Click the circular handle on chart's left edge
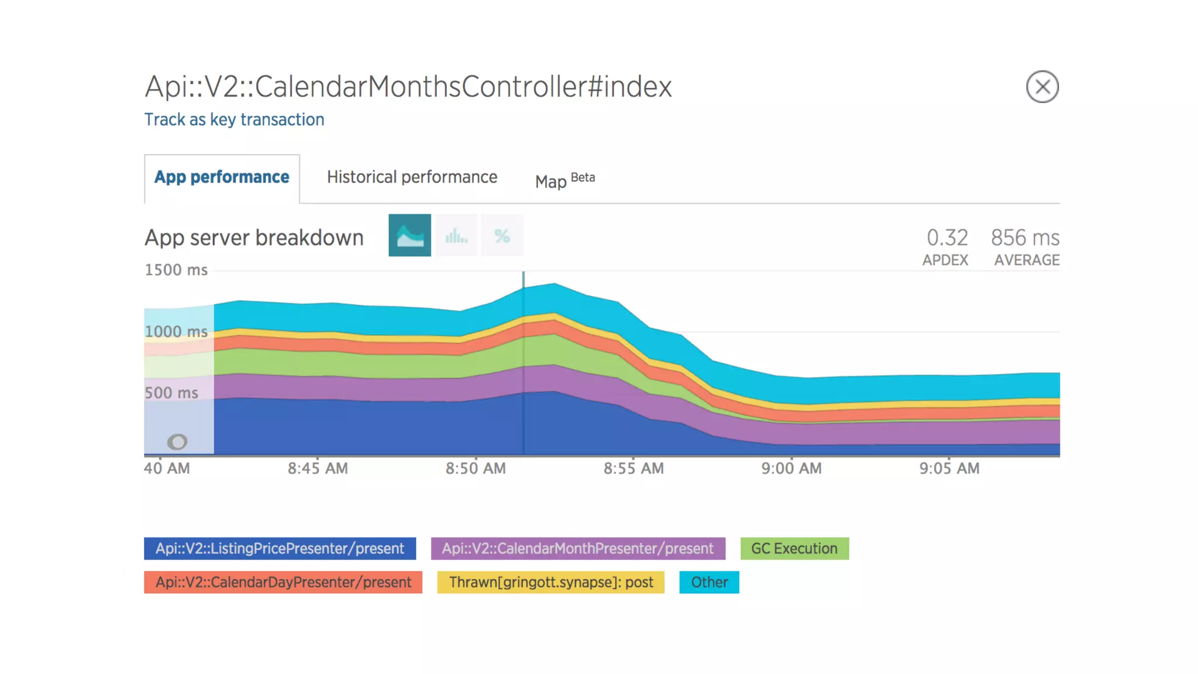 tap(177, 442)
